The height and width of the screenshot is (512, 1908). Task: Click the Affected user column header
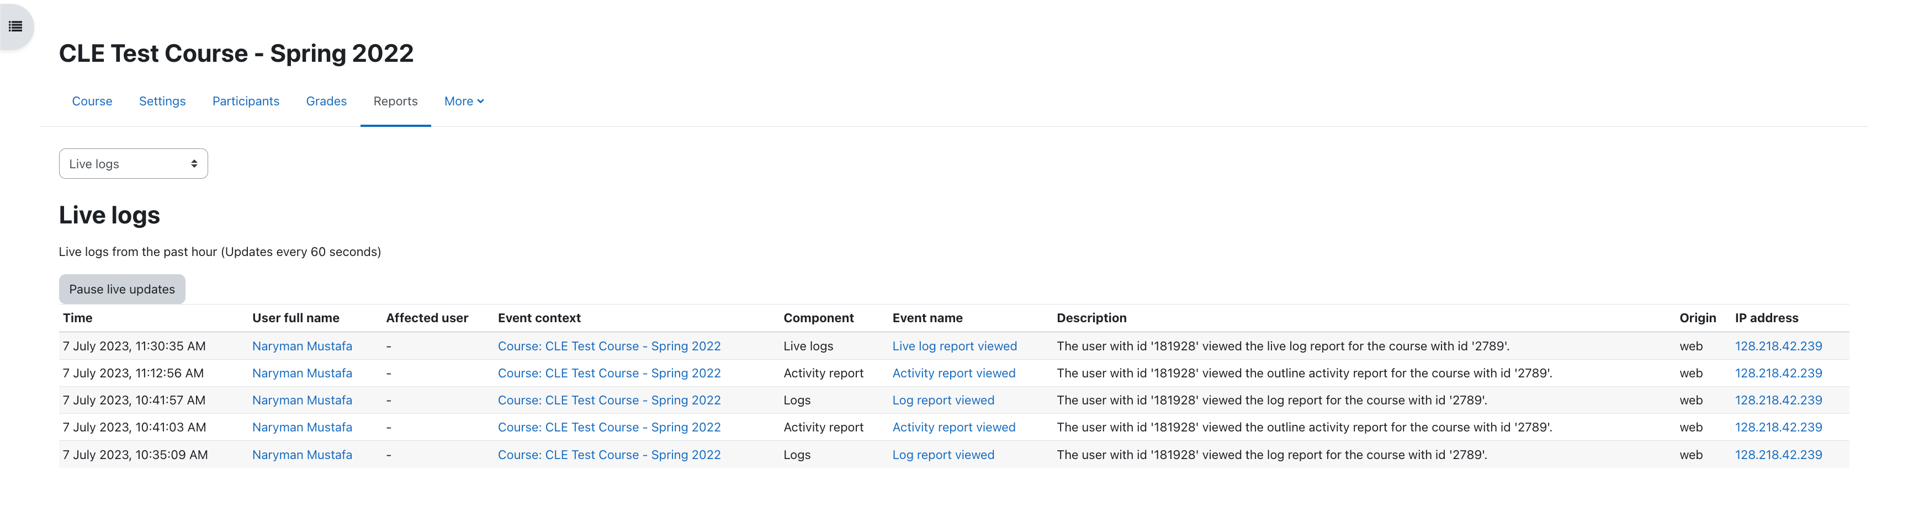427,318
